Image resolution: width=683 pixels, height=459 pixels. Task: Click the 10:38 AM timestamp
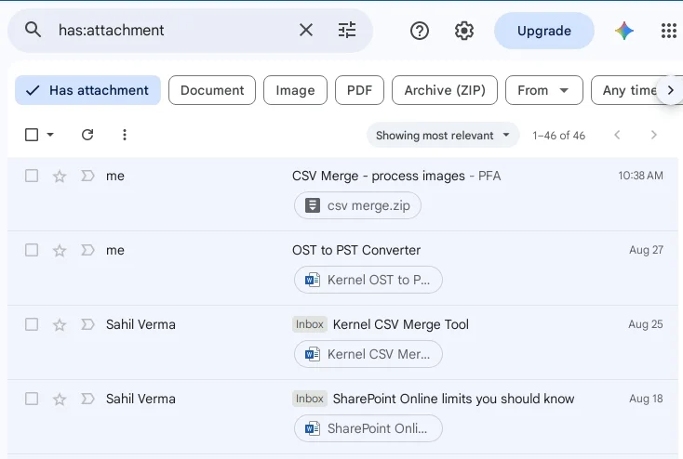[641, 176]
